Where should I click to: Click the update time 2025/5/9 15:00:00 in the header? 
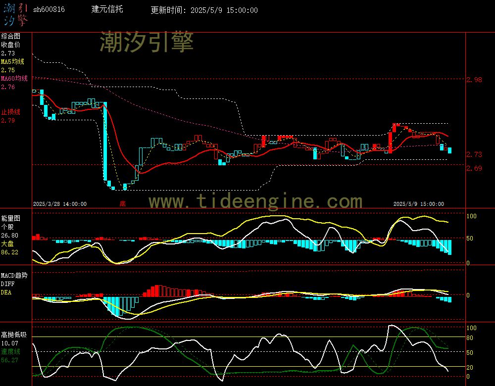224,10
